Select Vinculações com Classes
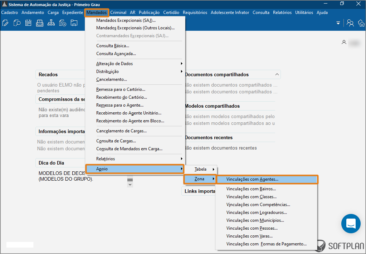Image resolution: width=366 pixels, height=254 pixels. pyautogui.click(x=266, y=197)
